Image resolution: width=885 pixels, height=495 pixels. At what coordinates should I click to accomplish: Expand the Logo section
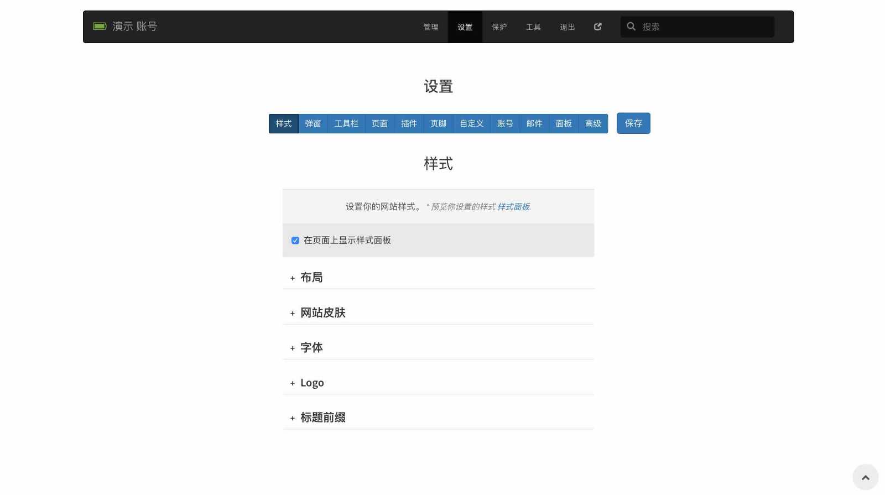(x=311, y=383)
